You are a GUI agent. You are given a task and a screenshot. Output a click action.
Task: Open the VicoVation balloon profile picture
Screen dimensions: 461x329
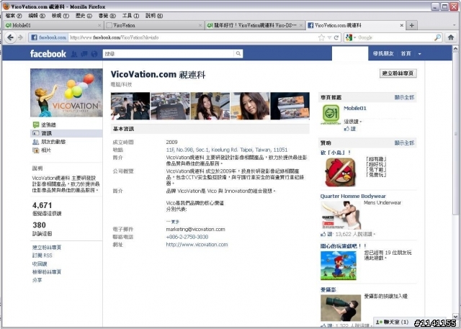66,93
